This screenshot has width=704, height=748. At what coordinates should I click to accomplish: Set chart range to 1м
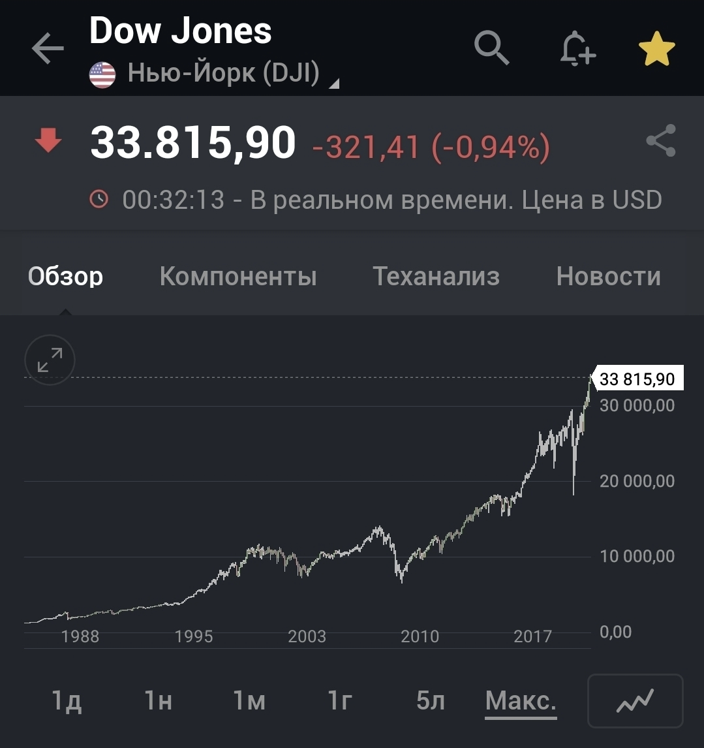click(x=249, y=701)
